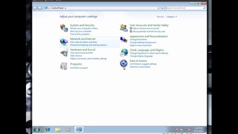Image resolution: width=238 pixels, height=134 pixels.
Task: Click the Control Panel breadcrumb
Action: click(57, 8)
